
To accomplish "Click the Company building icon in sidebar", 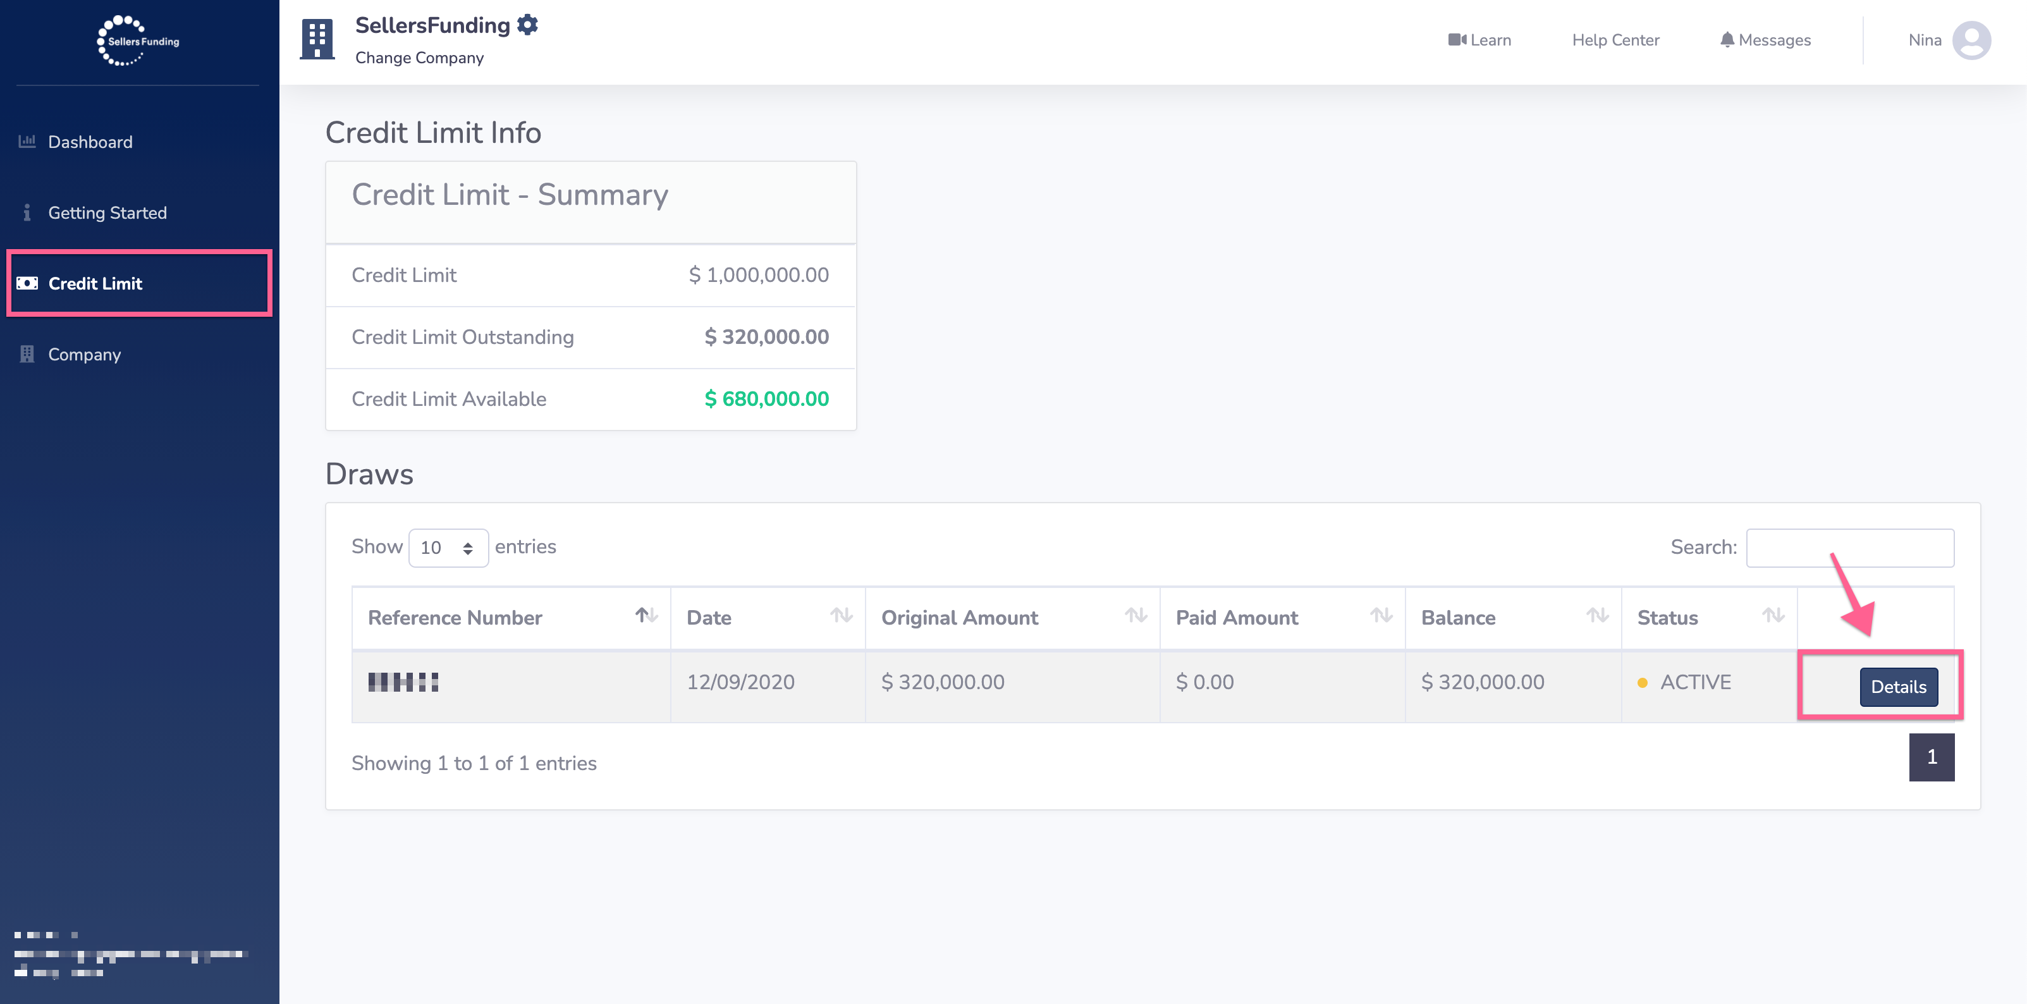I will click(x=27, y=354).
